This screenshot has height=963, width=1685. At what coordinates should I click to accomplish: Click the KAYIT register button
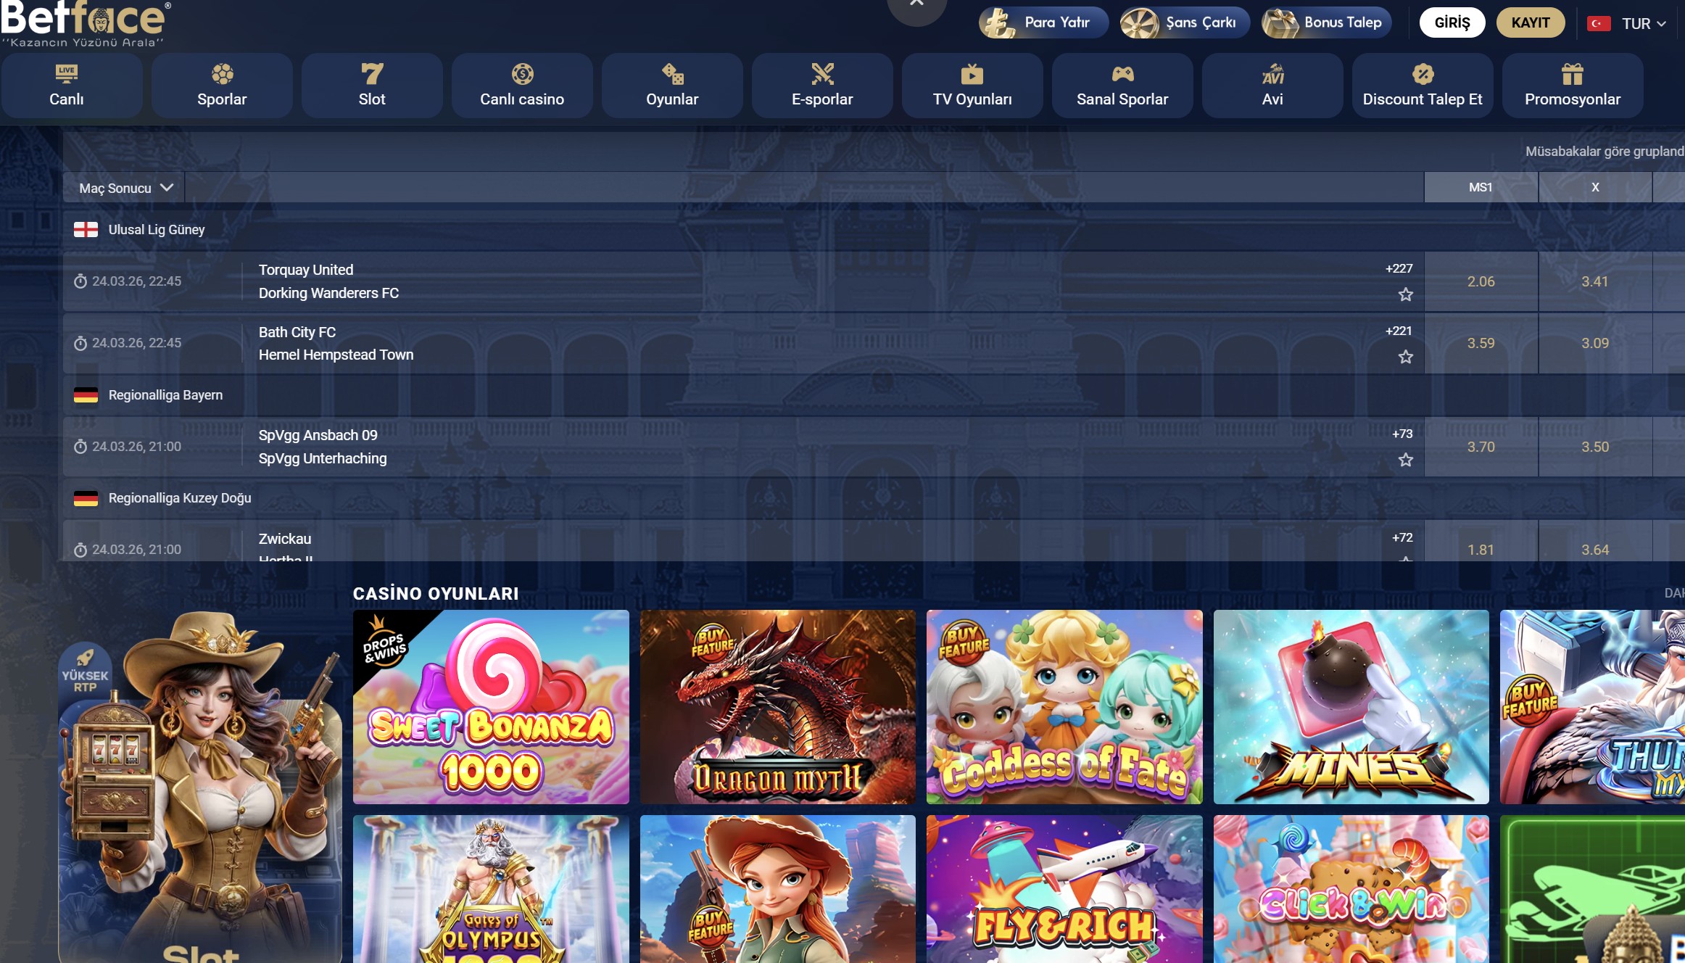1530,22
